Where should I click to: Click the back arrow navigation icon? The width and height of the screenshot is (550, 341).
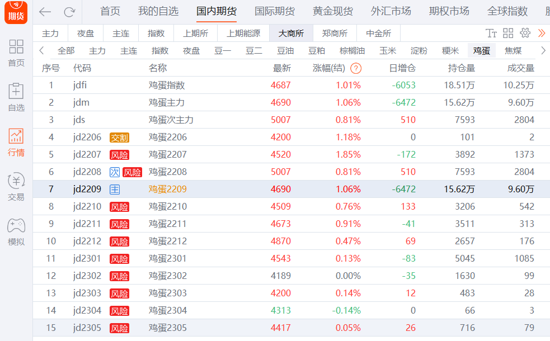click(x=45, y=12)
